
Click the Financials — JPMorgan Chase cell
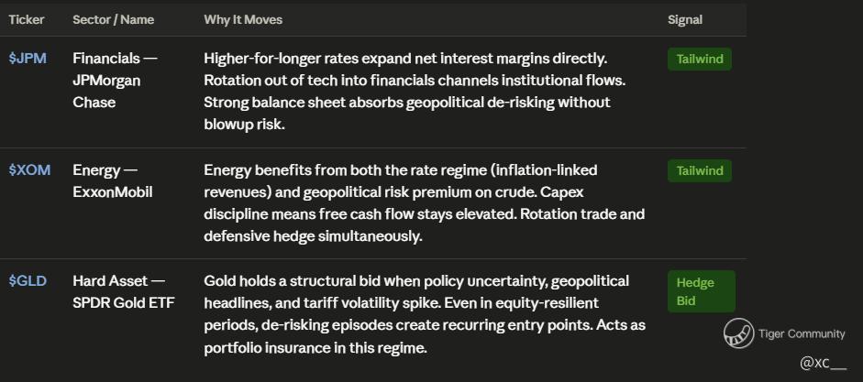click(x=115, y=81)
